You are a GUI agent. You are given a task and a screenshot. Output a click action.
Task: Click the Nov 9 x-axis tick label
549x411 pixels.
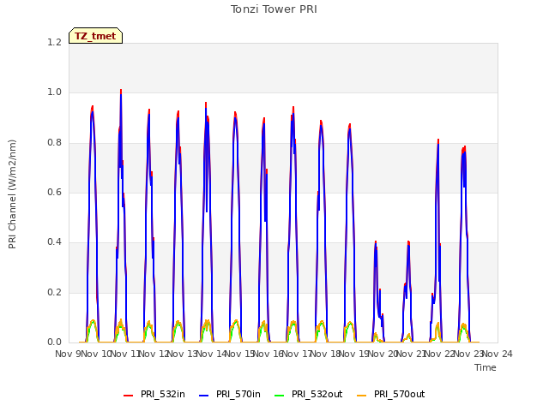click(x=68, y=354)
